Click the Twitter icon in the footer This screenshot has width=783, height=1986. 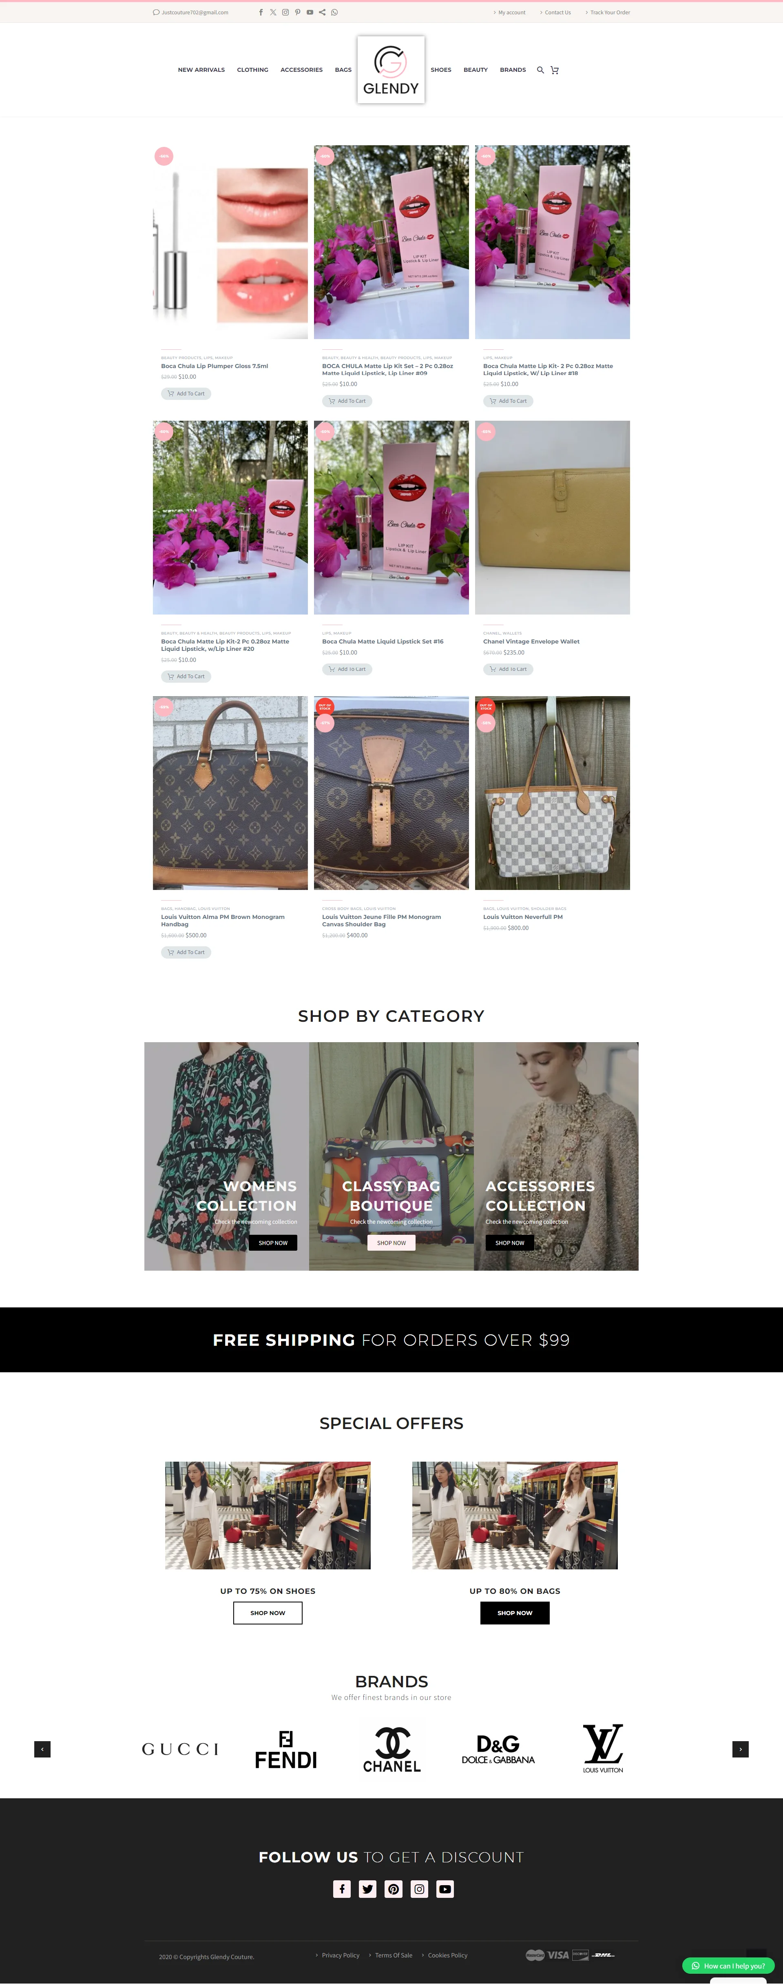tap(367, 1889)
